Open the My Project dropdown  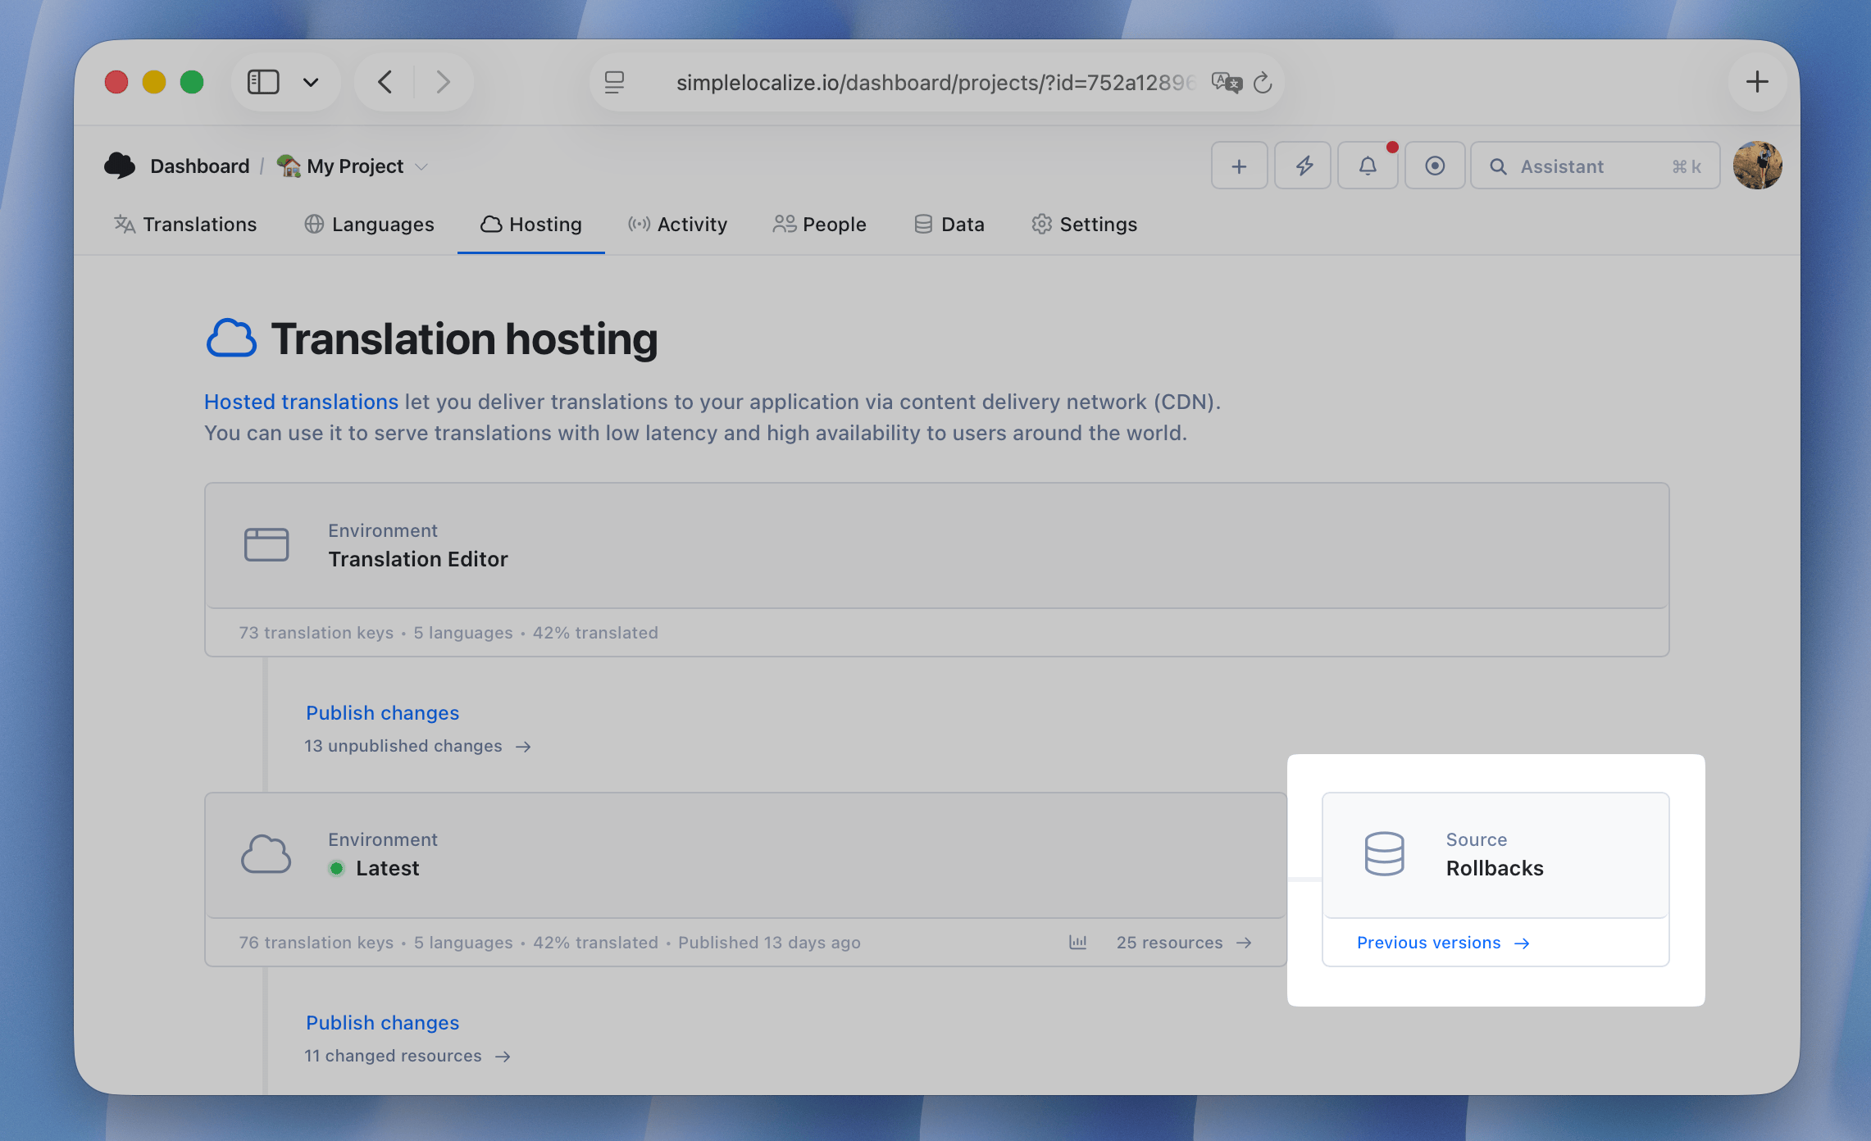(x=353, y=166)
